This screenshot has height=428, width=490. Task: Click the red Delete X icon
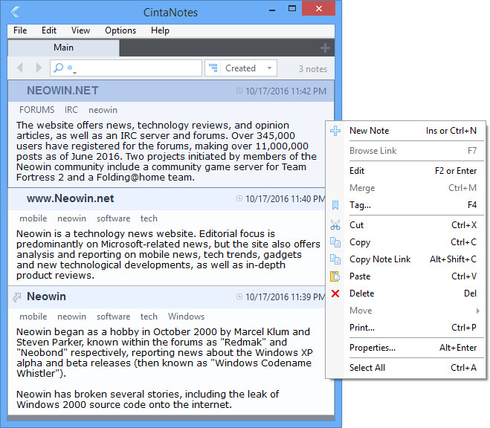335,294
